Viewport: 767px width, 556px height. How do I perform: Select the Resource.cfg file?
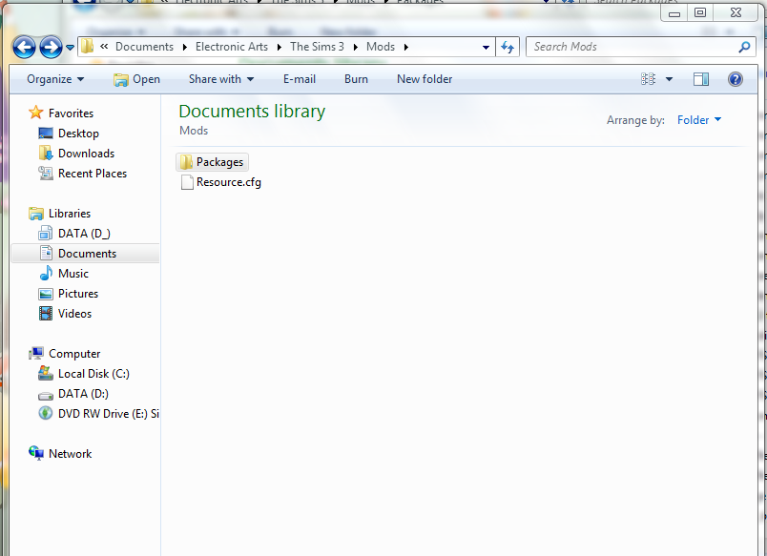[228, 182]
